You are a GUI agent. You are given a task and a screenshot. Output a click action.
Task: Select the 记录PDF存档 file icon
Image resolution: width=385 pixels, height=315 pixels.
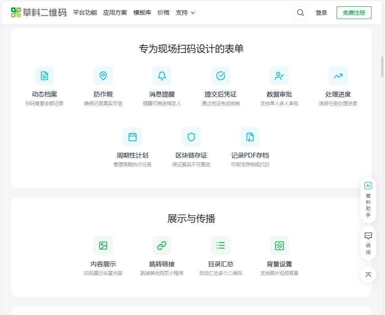point(250,136)
